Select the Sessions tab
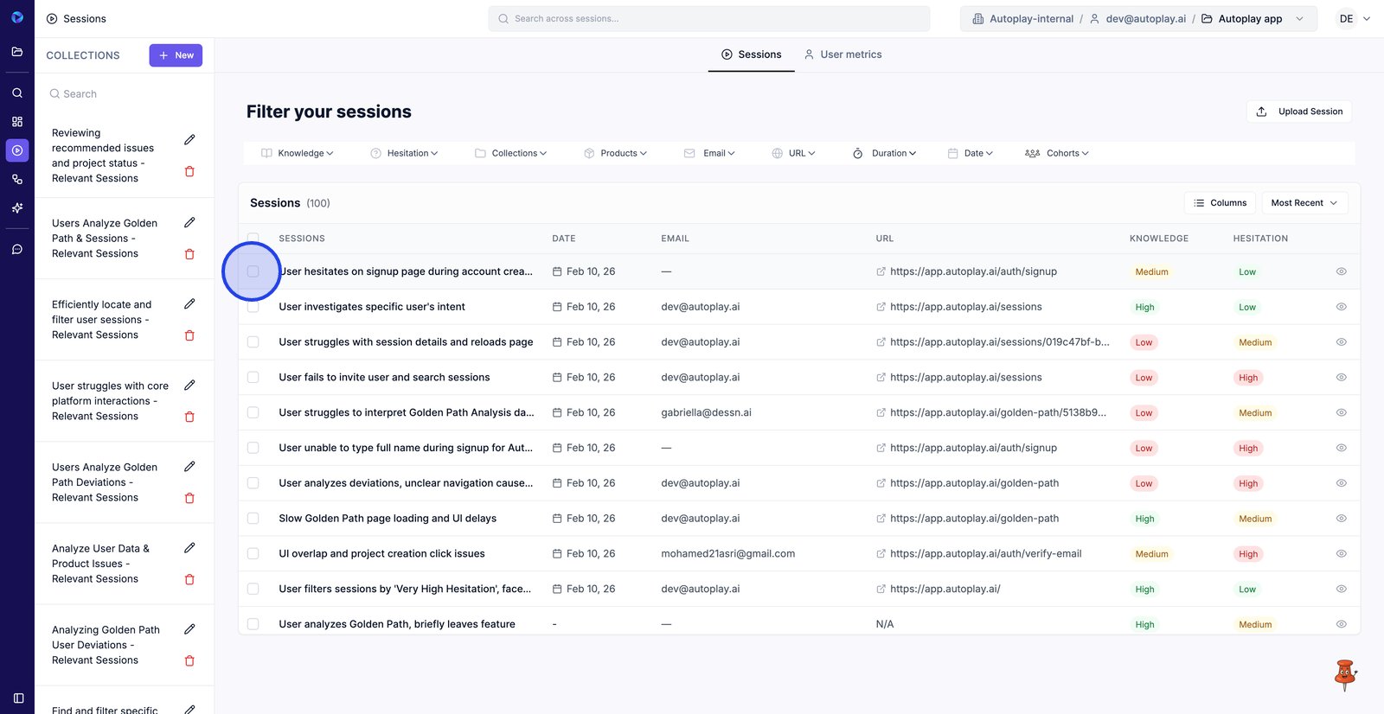1384x714 pixels. 751,54
